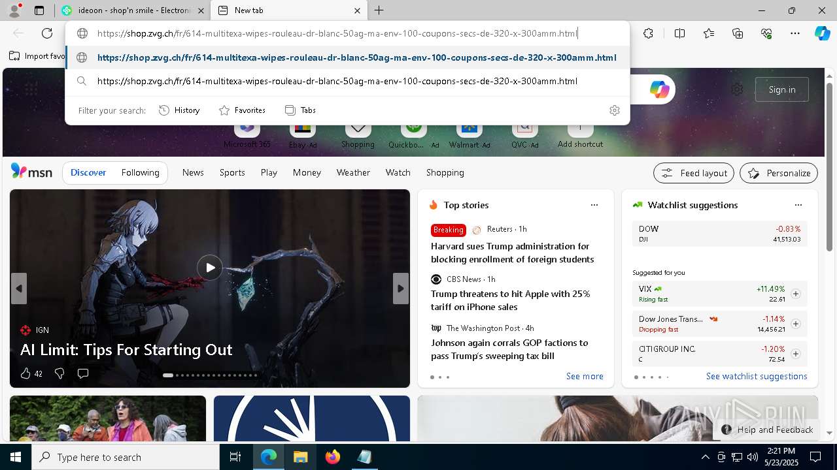Select the Following feed tab
The height and width of the screenshot is (470, 837).
click(x=140, y=172)
